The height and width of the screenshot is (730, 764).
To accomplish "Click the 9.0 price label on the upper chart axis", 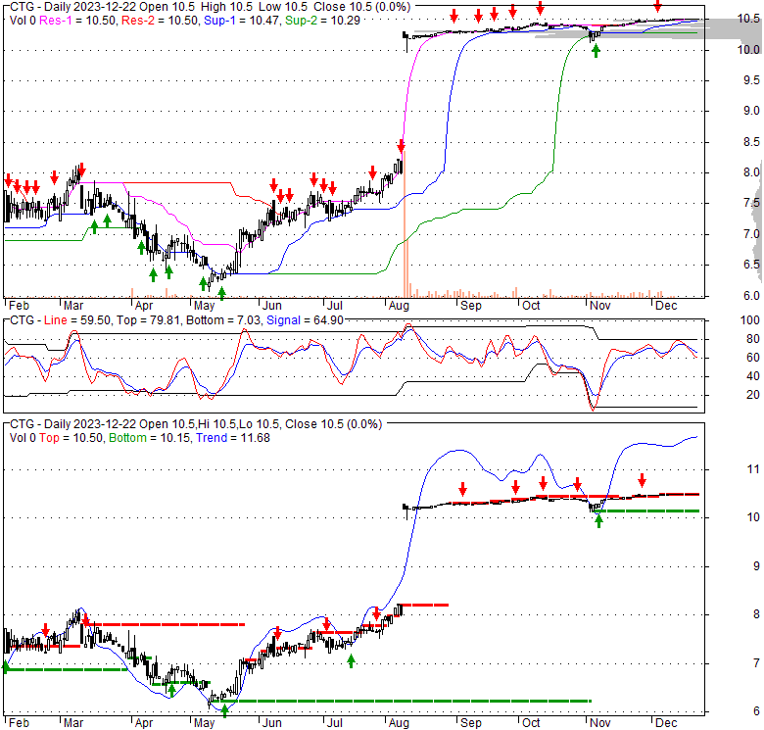I will [751, 111].
